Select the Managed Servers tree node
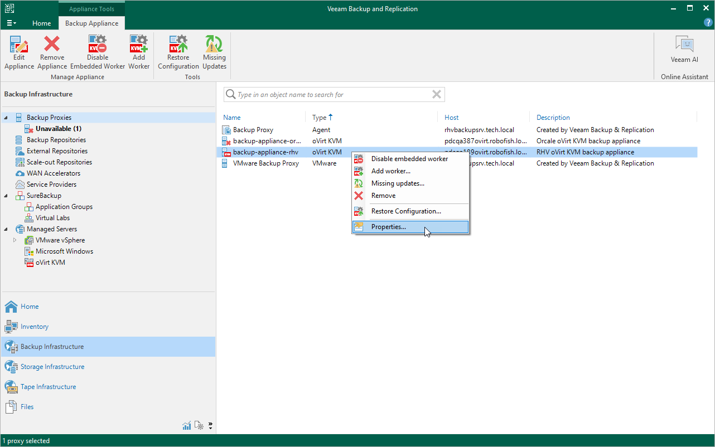Viewport: 715px width, 447px height. click(x=52, y=229)
